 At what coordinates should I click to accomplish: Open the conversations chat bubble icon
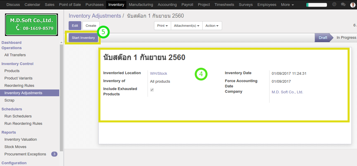pyautogui.click(x=343, y=5)
